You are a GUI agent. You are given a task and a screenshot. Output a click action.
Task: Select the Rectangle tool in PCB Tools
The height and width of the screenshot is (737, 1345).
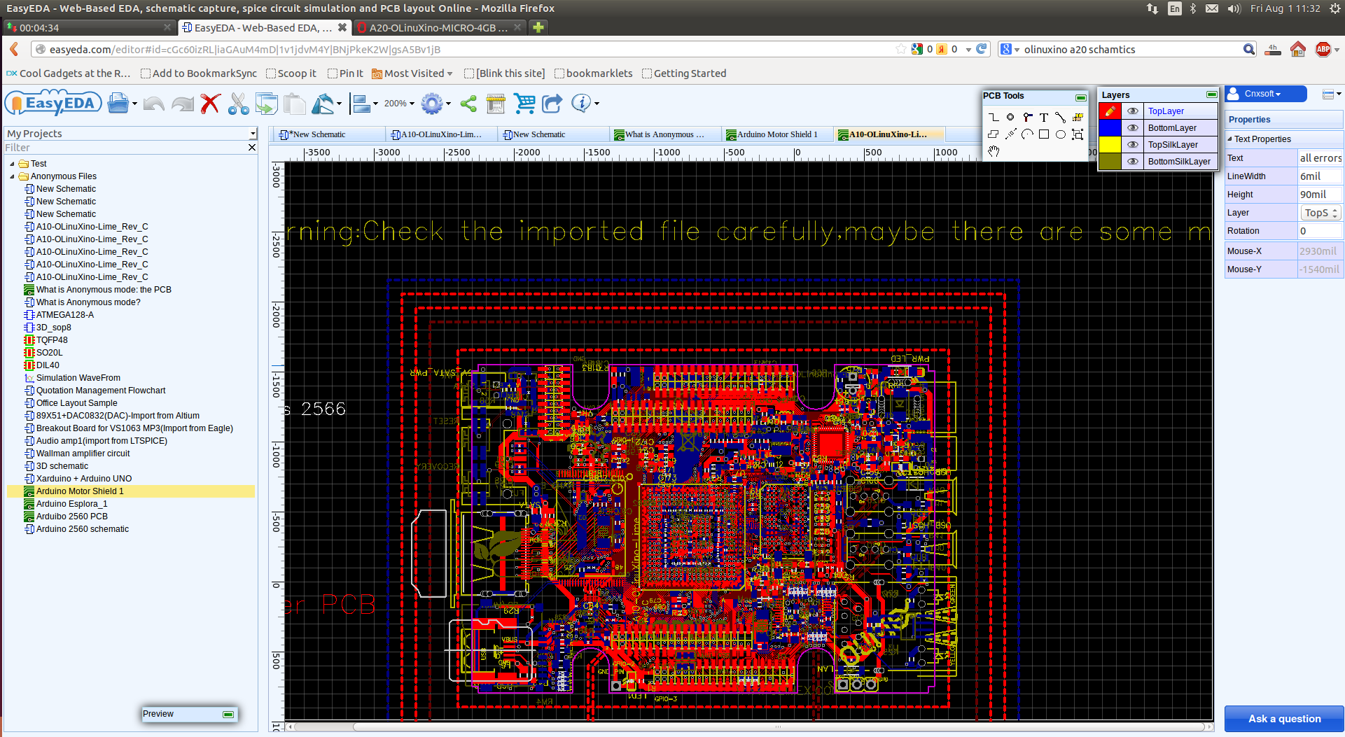click(1044, 134)
